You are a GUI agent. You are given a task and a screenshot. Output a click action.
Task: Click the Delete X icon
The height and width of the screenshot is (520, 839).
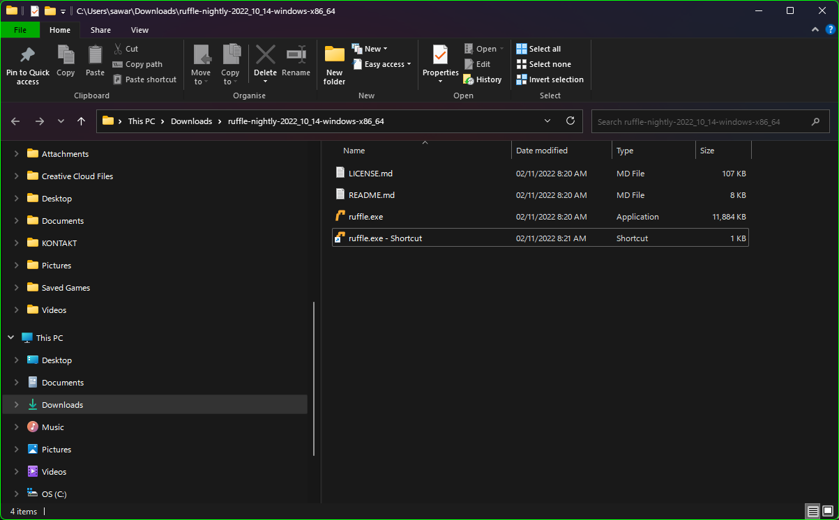pos(265,54)
